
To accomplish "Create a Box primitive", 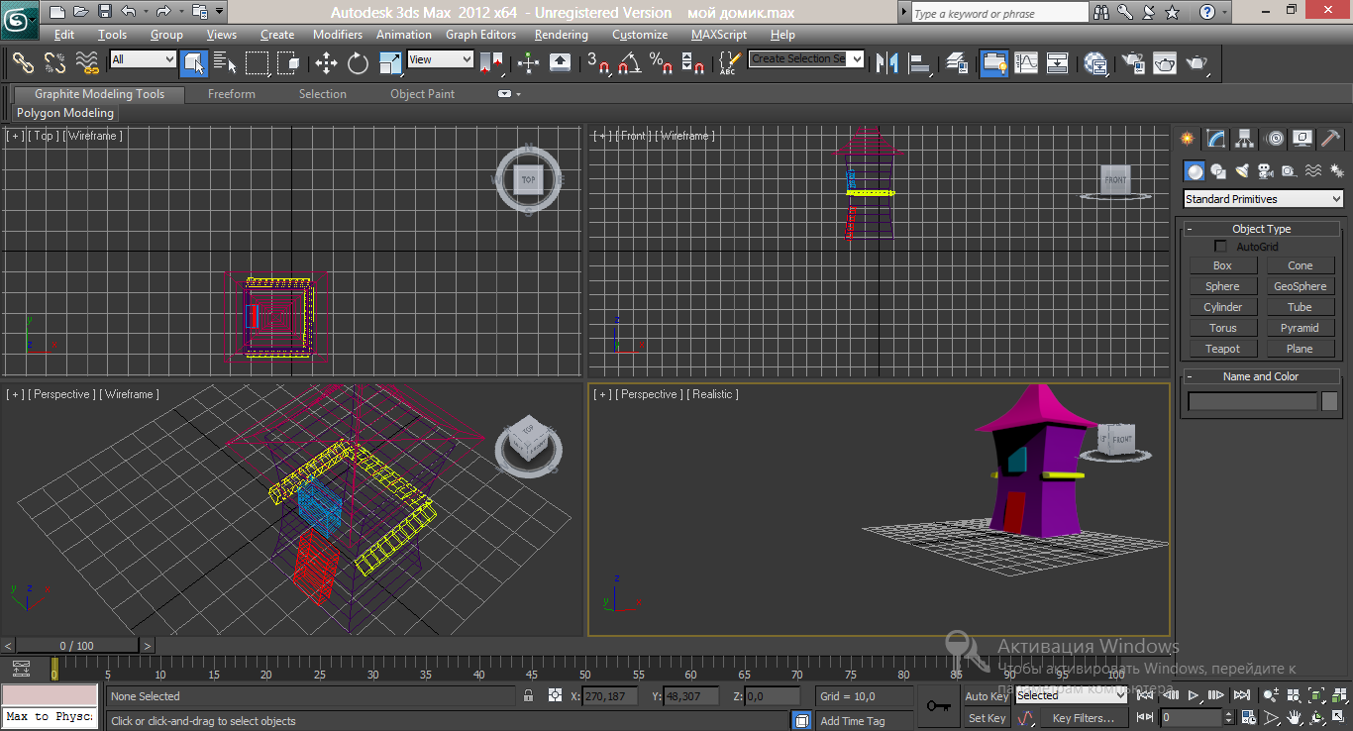I will coord(1222,265).
